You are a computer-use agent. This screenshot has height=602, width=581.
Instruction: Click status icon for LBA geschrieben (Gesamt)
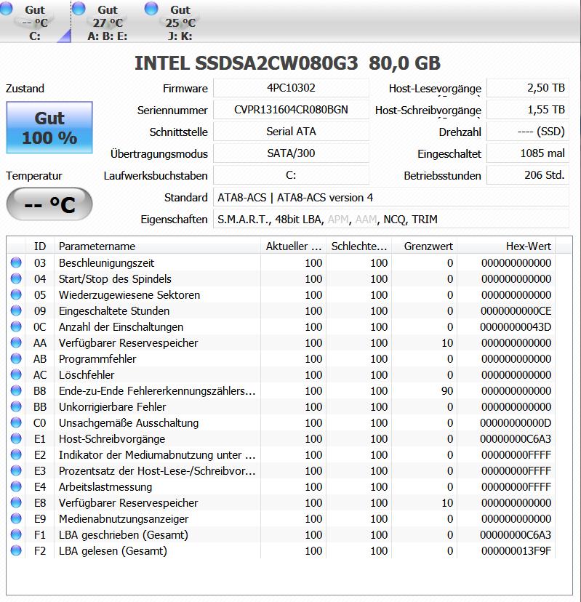16,534
